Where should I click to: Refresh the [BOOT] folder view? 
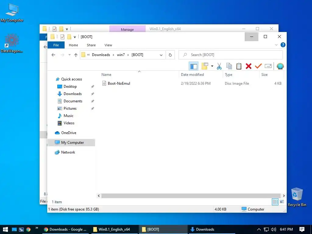coord(170,55)
